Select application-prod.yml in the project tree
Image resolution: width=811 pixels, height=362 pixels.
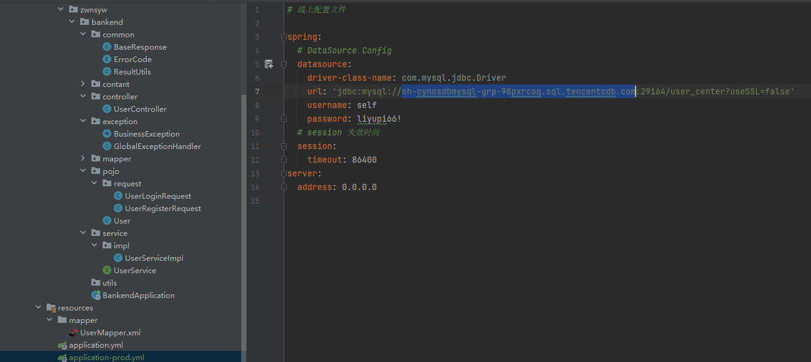(x=106, y=357)
